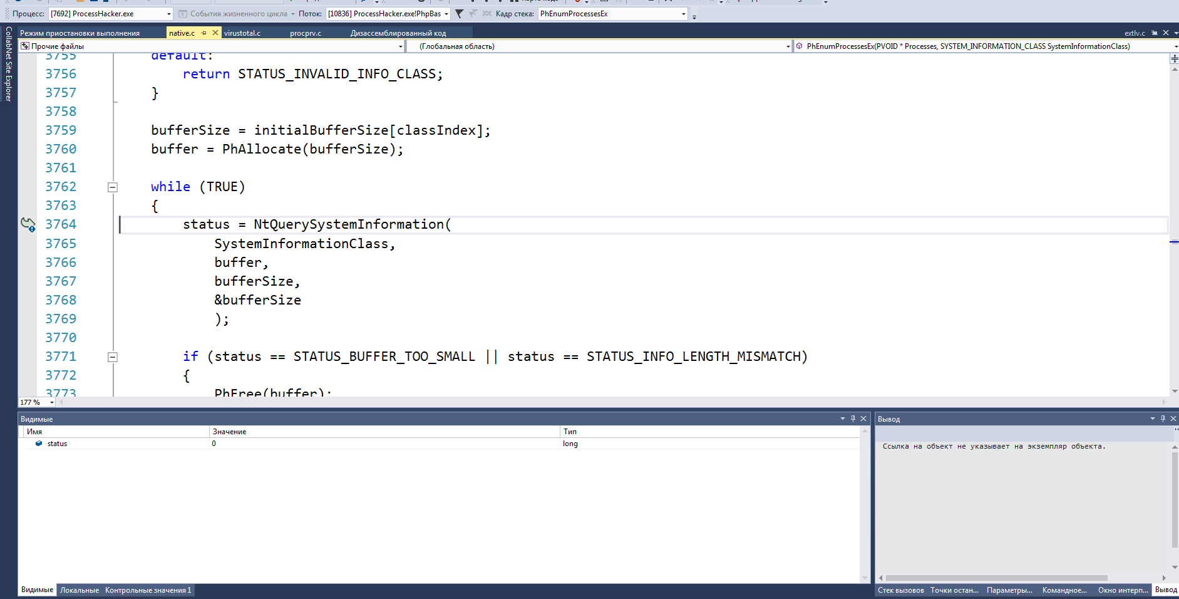Collapse the while (TRUE) code block
This screenshot has width=1179, height=599.
pyautogui.click(x=113, y=187)
